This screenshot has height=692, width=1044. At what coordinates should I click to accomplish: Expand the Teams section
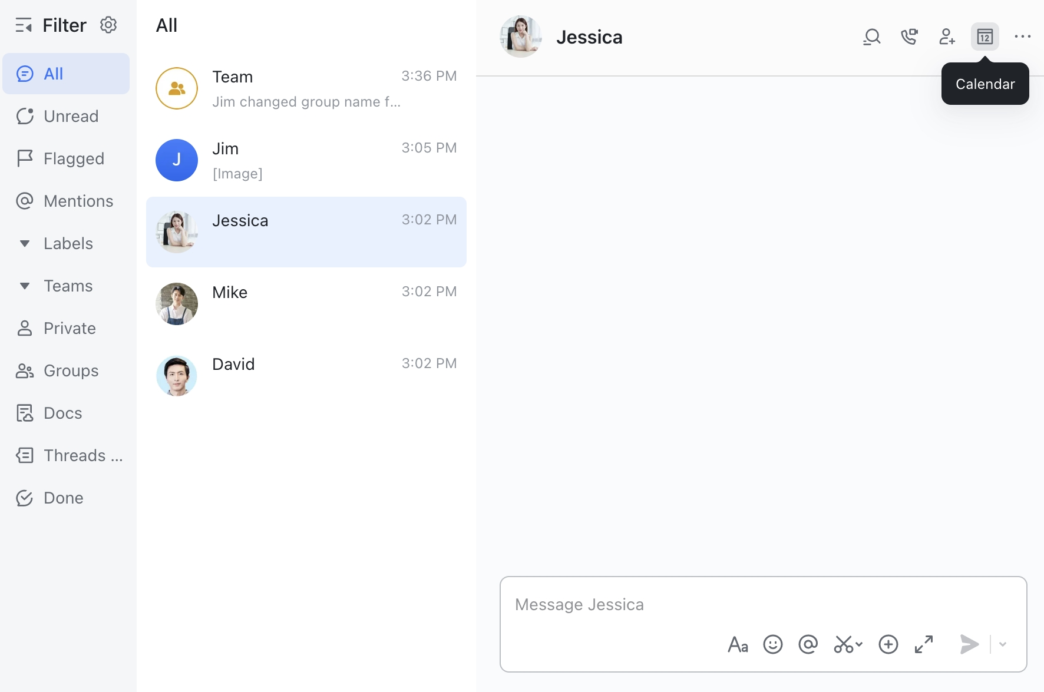[x=25, y=286]
